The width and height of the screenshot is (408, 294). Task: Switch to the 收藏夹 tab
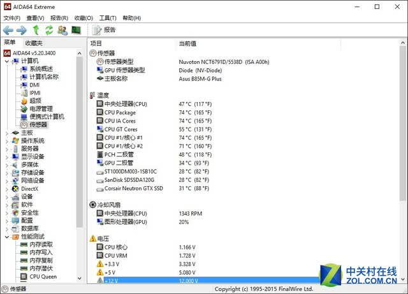tap(34, 43)
